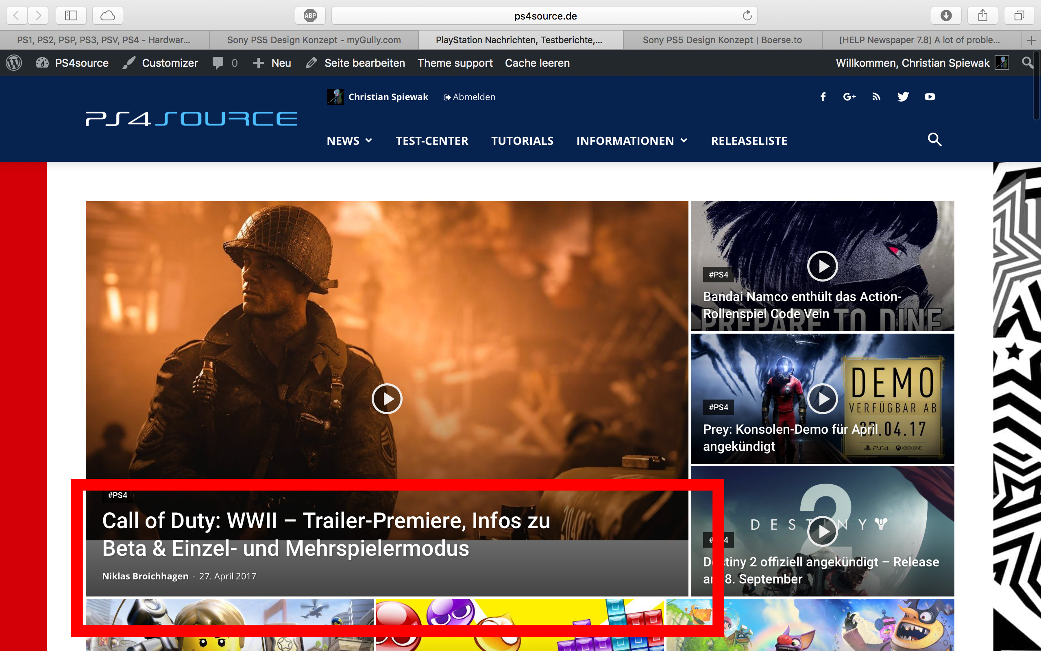Show the Safari sidebar
This screenshot has height=651, width=1041.
tap(71, 15)
